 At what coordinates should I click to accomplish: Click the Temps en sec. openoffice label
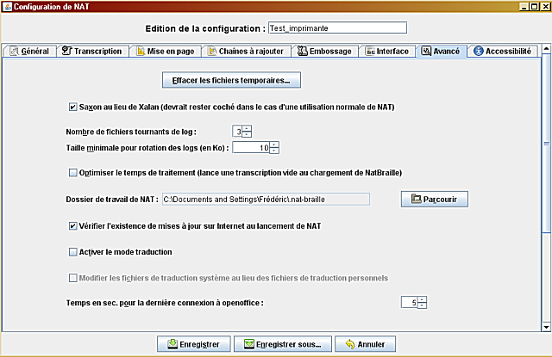tap(165, 303)
